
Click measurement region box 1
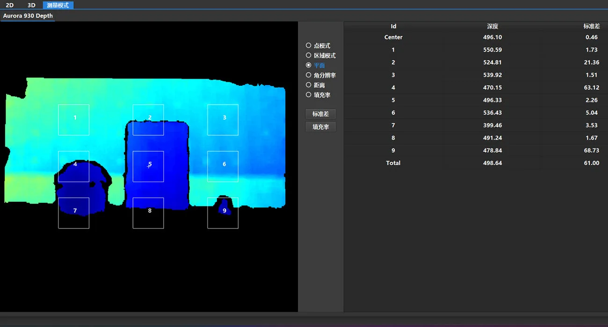[73, 120]
